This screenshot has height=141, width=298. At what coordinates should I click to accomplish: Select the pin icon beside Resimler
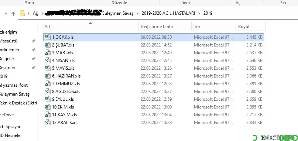coord(34,68)
